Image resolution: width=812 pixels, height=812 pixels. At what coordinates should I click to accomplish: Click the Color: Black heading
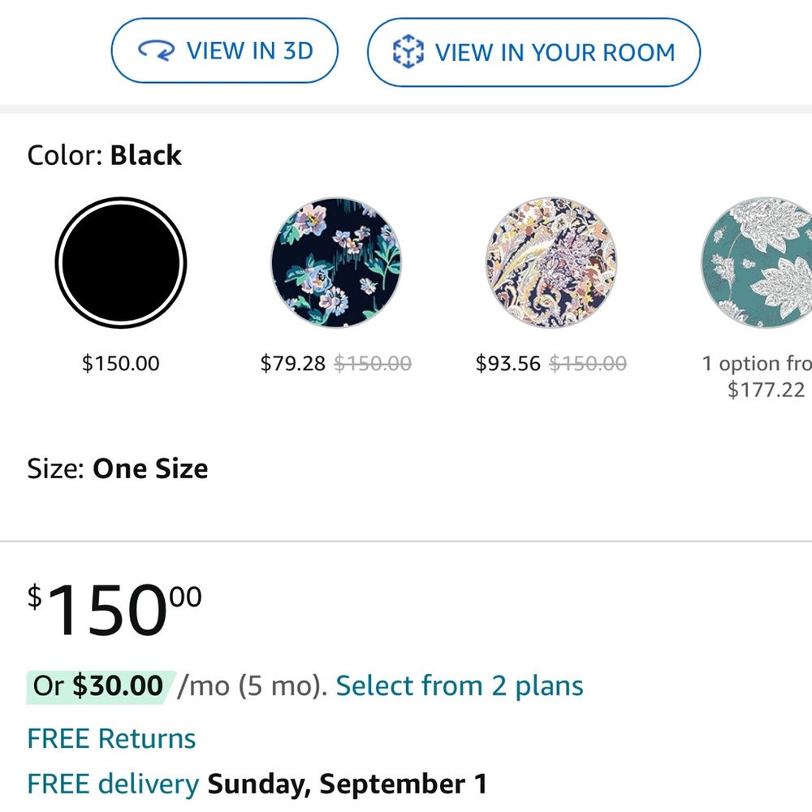[x=104, y=155]
